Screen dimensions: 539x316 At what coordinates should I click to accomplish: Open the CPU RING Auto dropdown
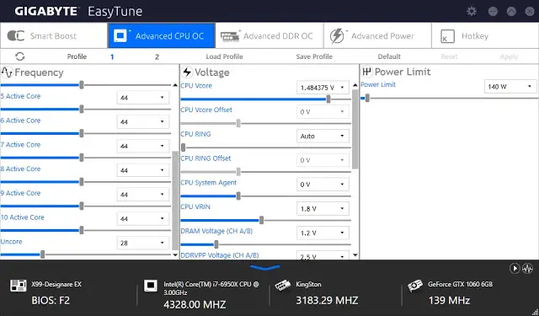click(x=323, y=136)
